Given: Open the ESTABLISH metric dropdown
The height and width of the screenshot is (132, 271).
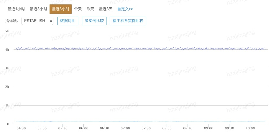Looking at the screenshot, I should click(37, 21).
